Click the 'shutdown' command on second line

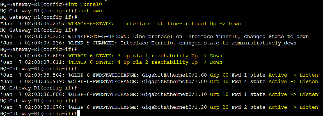(90, 11)
